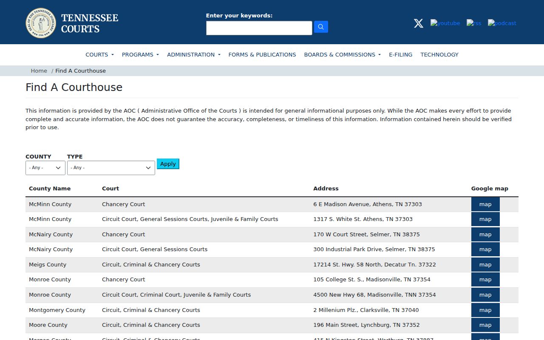Open the TYPE filter dropdown

pos(111,167)
